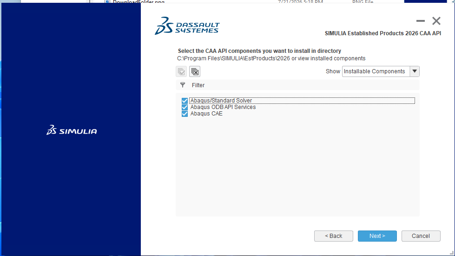Image resolution: width=455 pixels, height=256 pixels.
Task: Uncheck the Abaqus/Standard Solver checkbox
Action: (x=185, y=101)
